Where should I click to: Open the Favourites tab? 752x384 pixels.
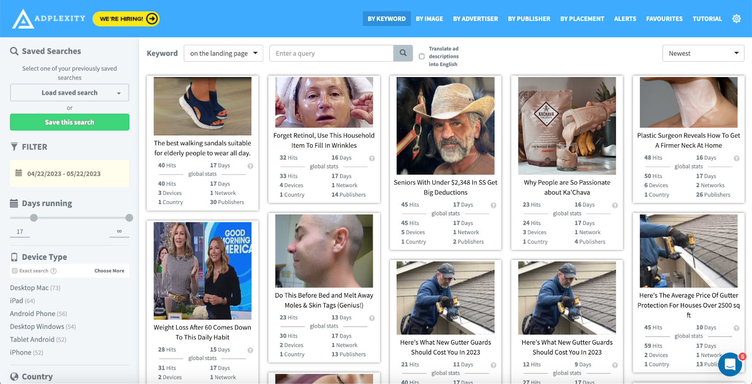point(665,19)
